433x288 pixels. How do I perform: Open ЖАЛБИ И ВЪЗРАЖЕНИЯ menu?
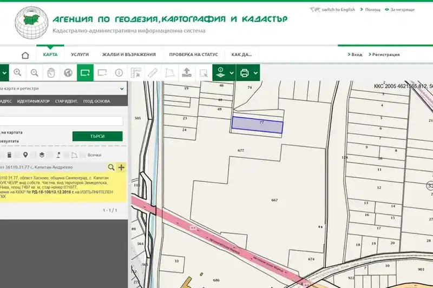coord(129,55)
